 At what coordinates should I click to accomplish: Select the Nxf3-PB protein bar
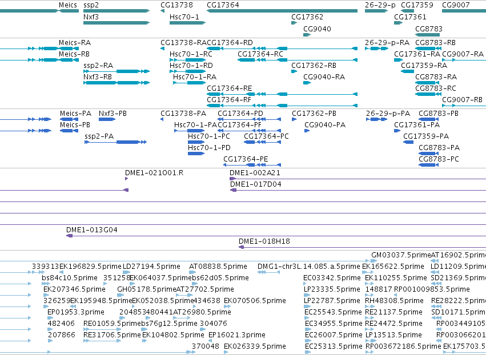(107, 120)
